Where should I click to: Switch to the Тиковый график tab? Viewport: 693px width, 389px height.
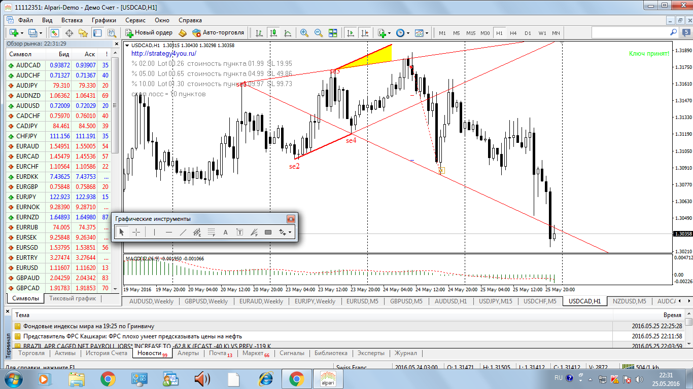pyautogui.click(x=73, y=298)
